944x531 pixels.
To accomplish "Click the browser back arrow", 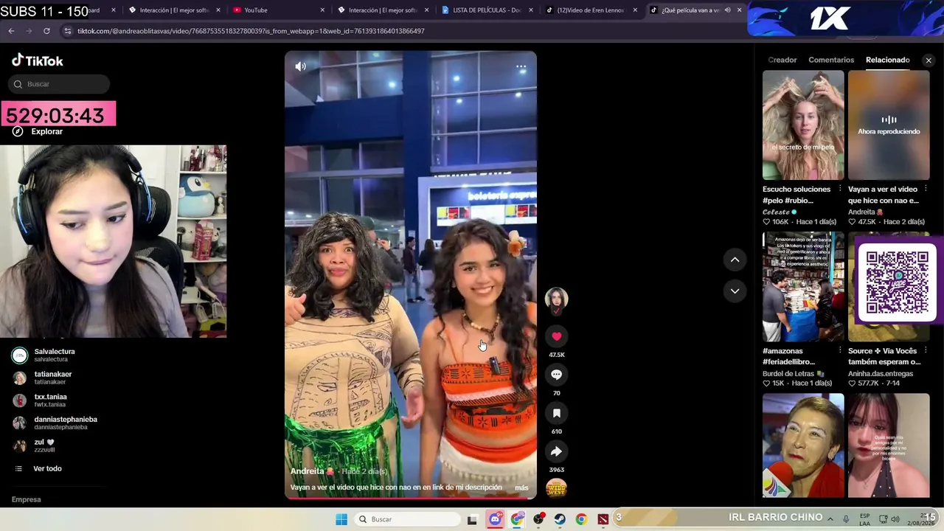I will tap(11, 31).
